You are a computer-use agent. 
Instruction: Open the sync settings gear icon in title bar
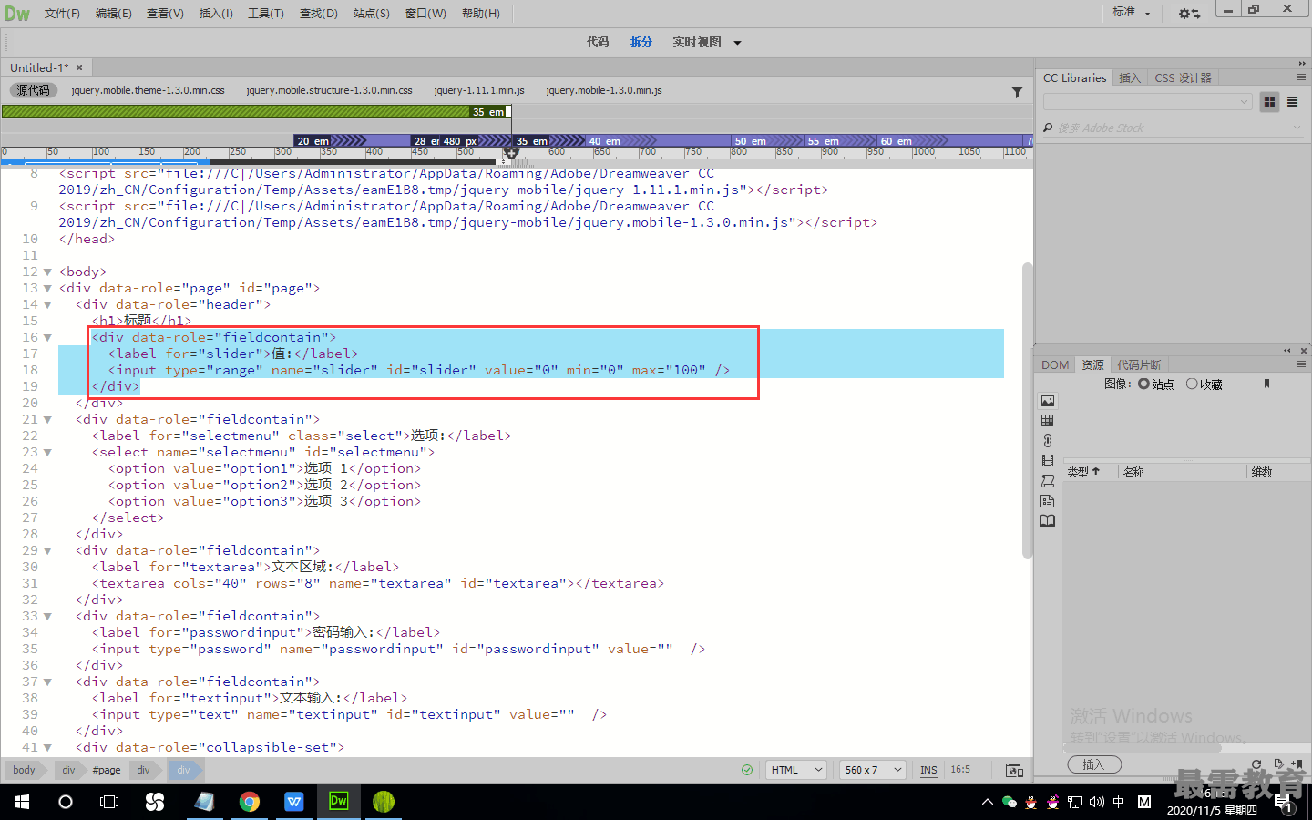tap(1189, 13)
